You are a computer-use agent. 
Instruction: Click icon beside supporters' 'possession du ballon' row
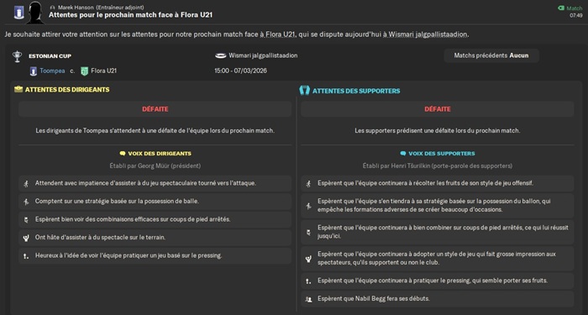click(x=308, y=206)
